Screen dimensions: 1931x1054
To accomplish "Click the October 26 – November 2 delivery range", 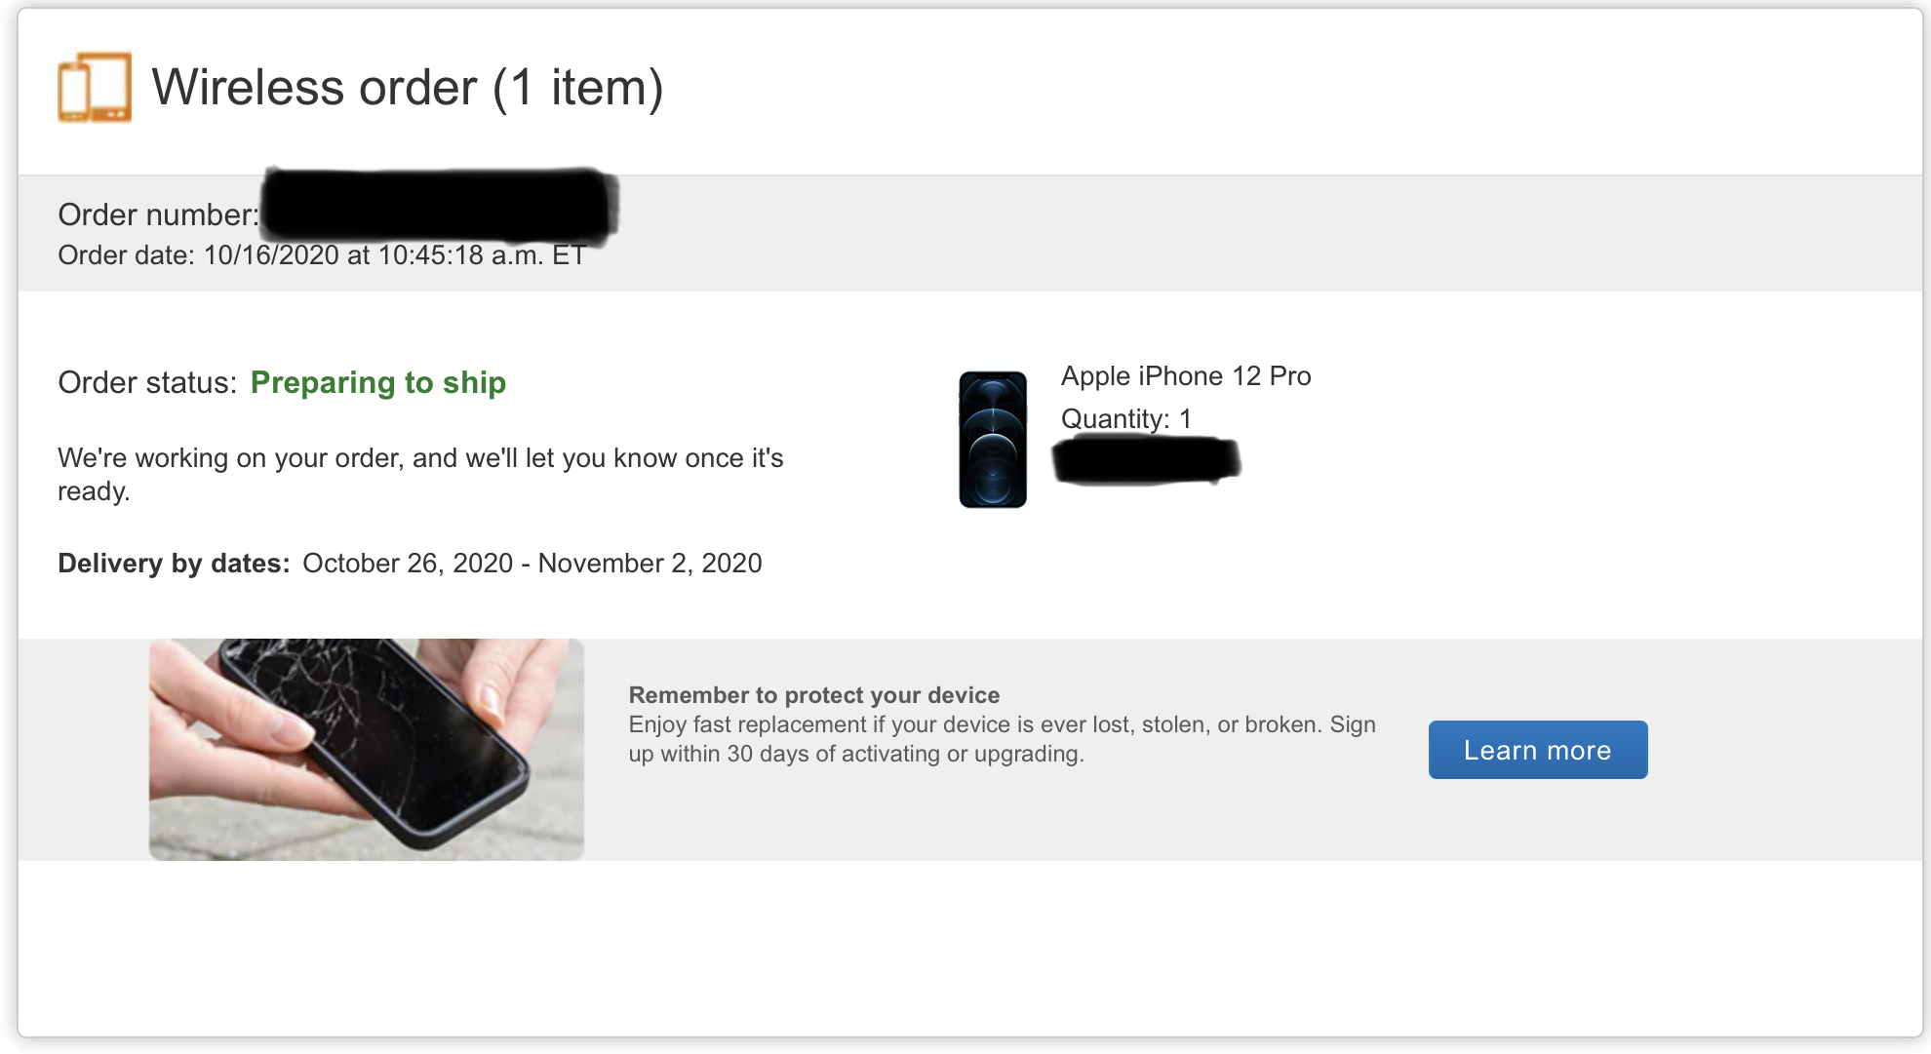I will point(532,564).
